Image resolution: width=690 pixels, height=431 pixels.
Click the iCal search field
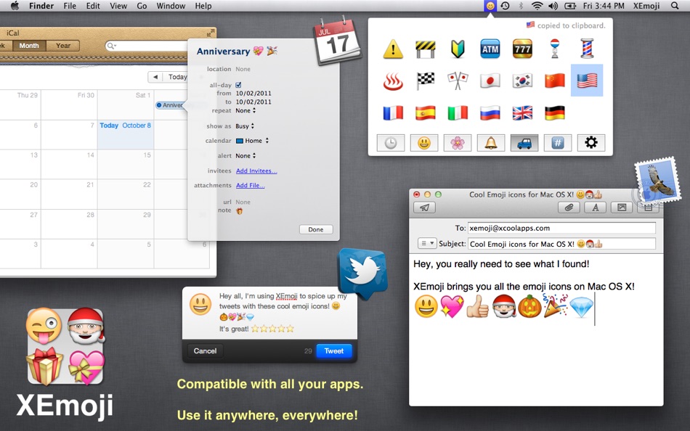click(147, 46)
